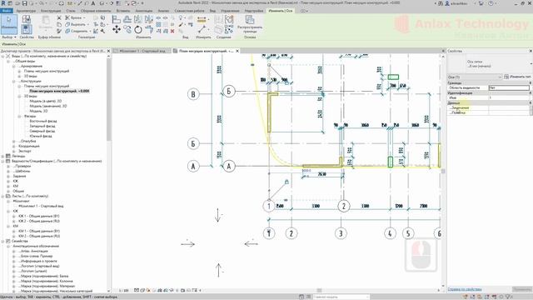The height and width of the screenshot is (300, 533).
Task: Select #Комплект 1 - Стартовый вид sheet
Action: [x=41, y=206]
